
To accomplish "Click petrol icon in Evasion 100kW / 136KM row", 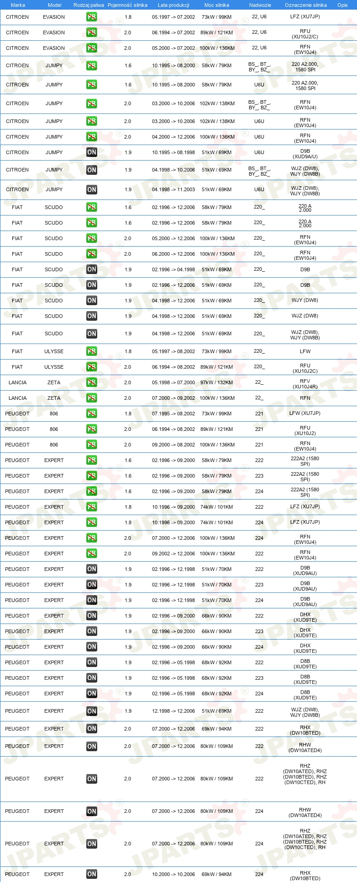I will point(92,48).
